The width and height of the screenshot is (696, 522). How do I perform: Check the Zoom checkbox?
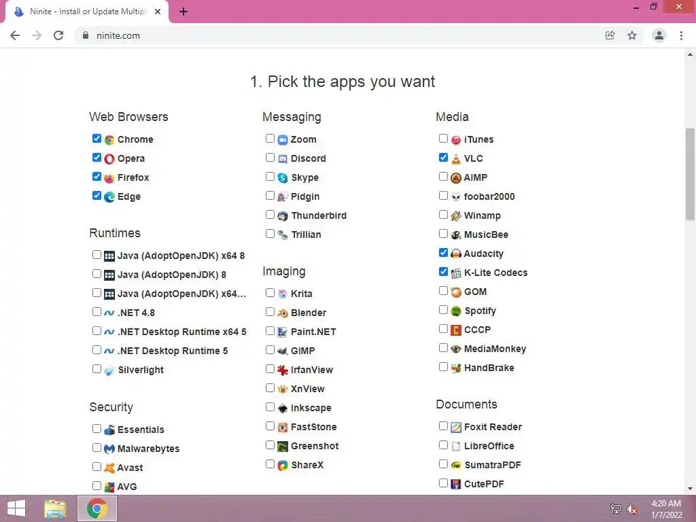tap(270, 139)
